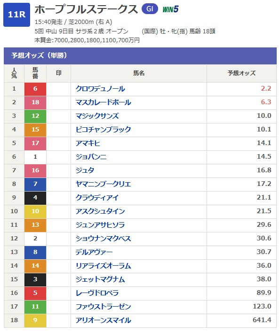
Task: Open horse クロワデュノール link
Action: tap(100, 89)
